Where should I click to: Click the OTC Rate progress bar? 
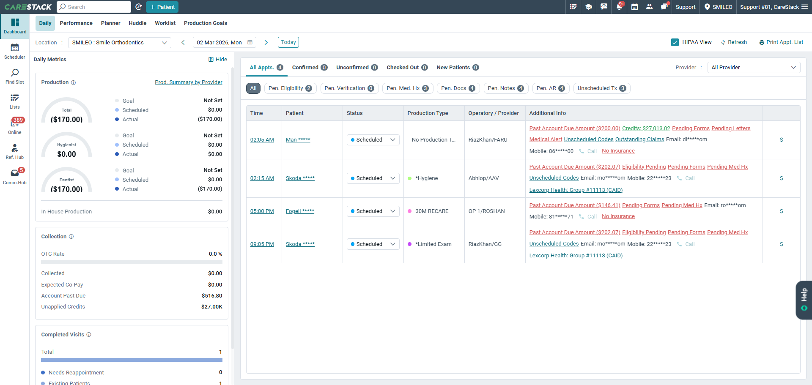click(132, 262)
